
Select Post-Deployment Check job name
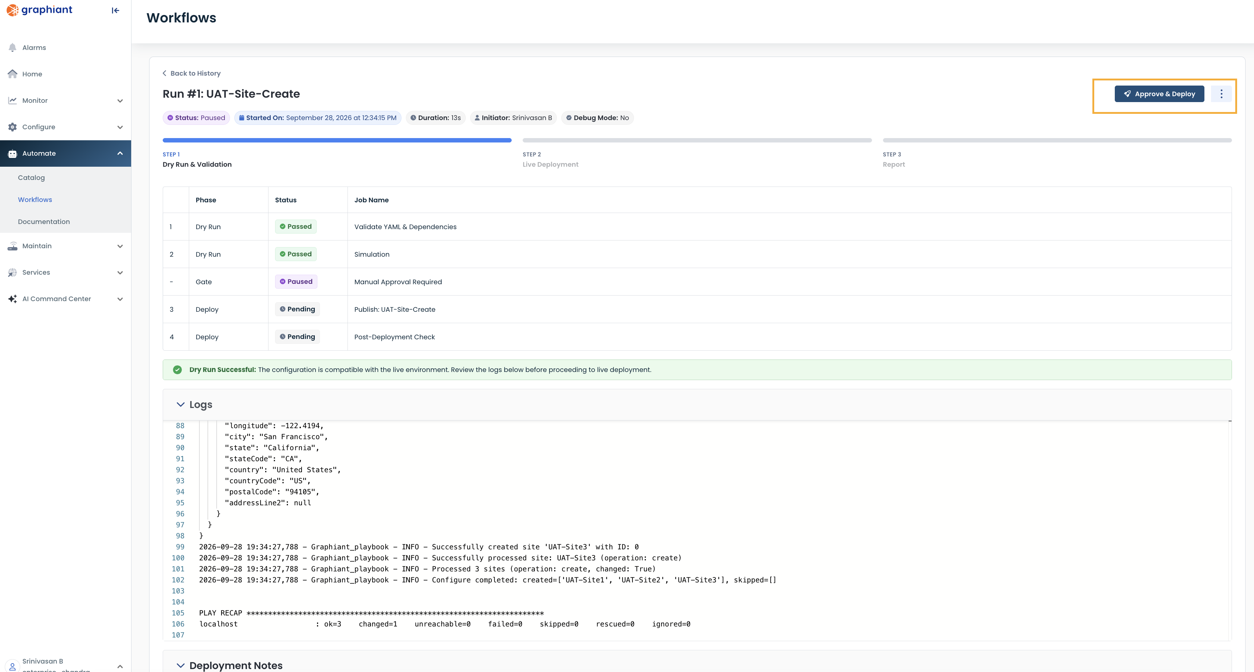click(395, 337)
